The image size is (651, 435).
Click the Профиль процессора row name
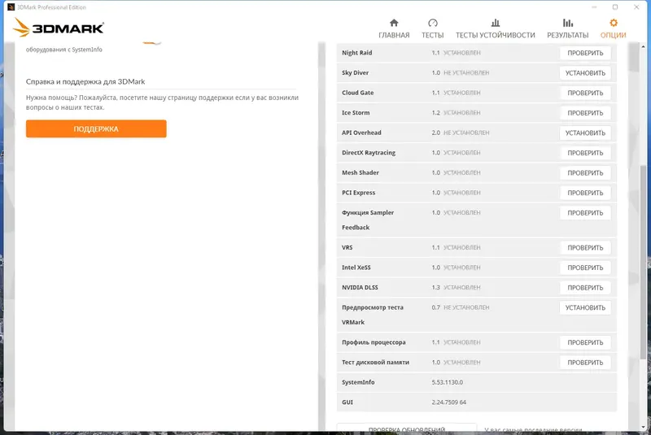point(374,342)
